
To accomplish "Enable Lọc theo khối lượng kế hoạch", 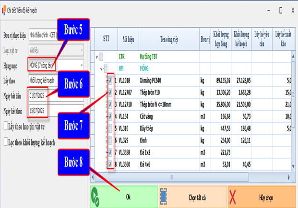I will pos(5,142).
